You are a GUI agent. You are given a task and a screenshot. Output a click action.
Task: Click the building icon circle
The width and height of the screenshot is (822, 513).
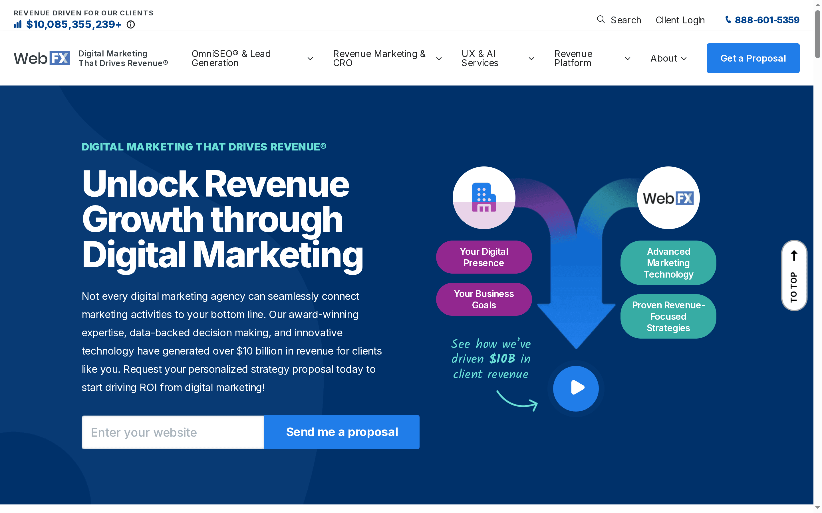tap(484, 198)
